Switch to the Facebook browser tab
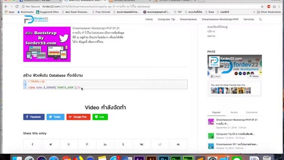 pyautogui.click(x=40, y=1)
